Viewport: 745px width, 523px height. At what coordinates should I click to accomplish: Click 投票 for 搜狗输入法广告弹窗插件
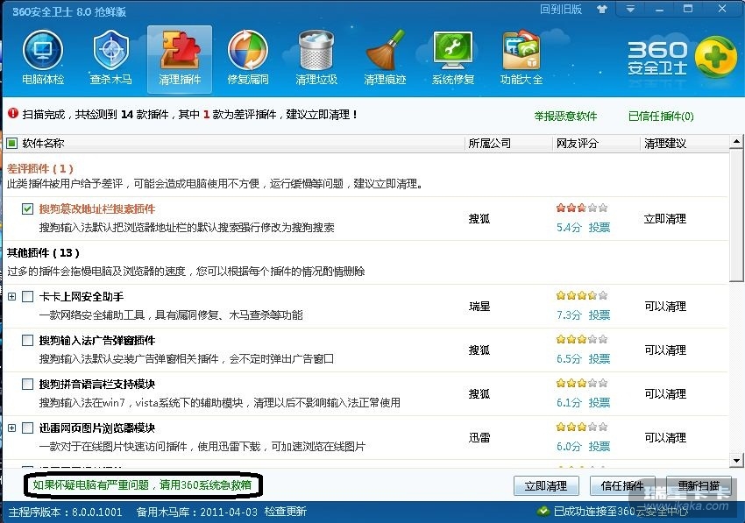tap(600, 358)
